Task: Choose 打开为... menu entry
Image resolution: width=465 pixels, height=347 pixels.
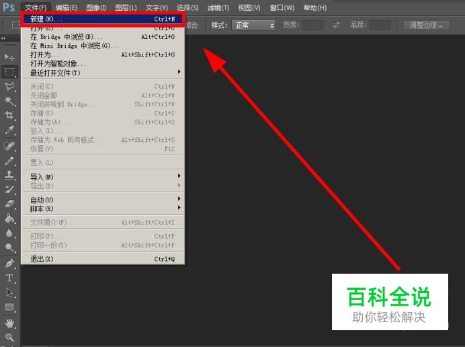Action: (x=103, y=54)
